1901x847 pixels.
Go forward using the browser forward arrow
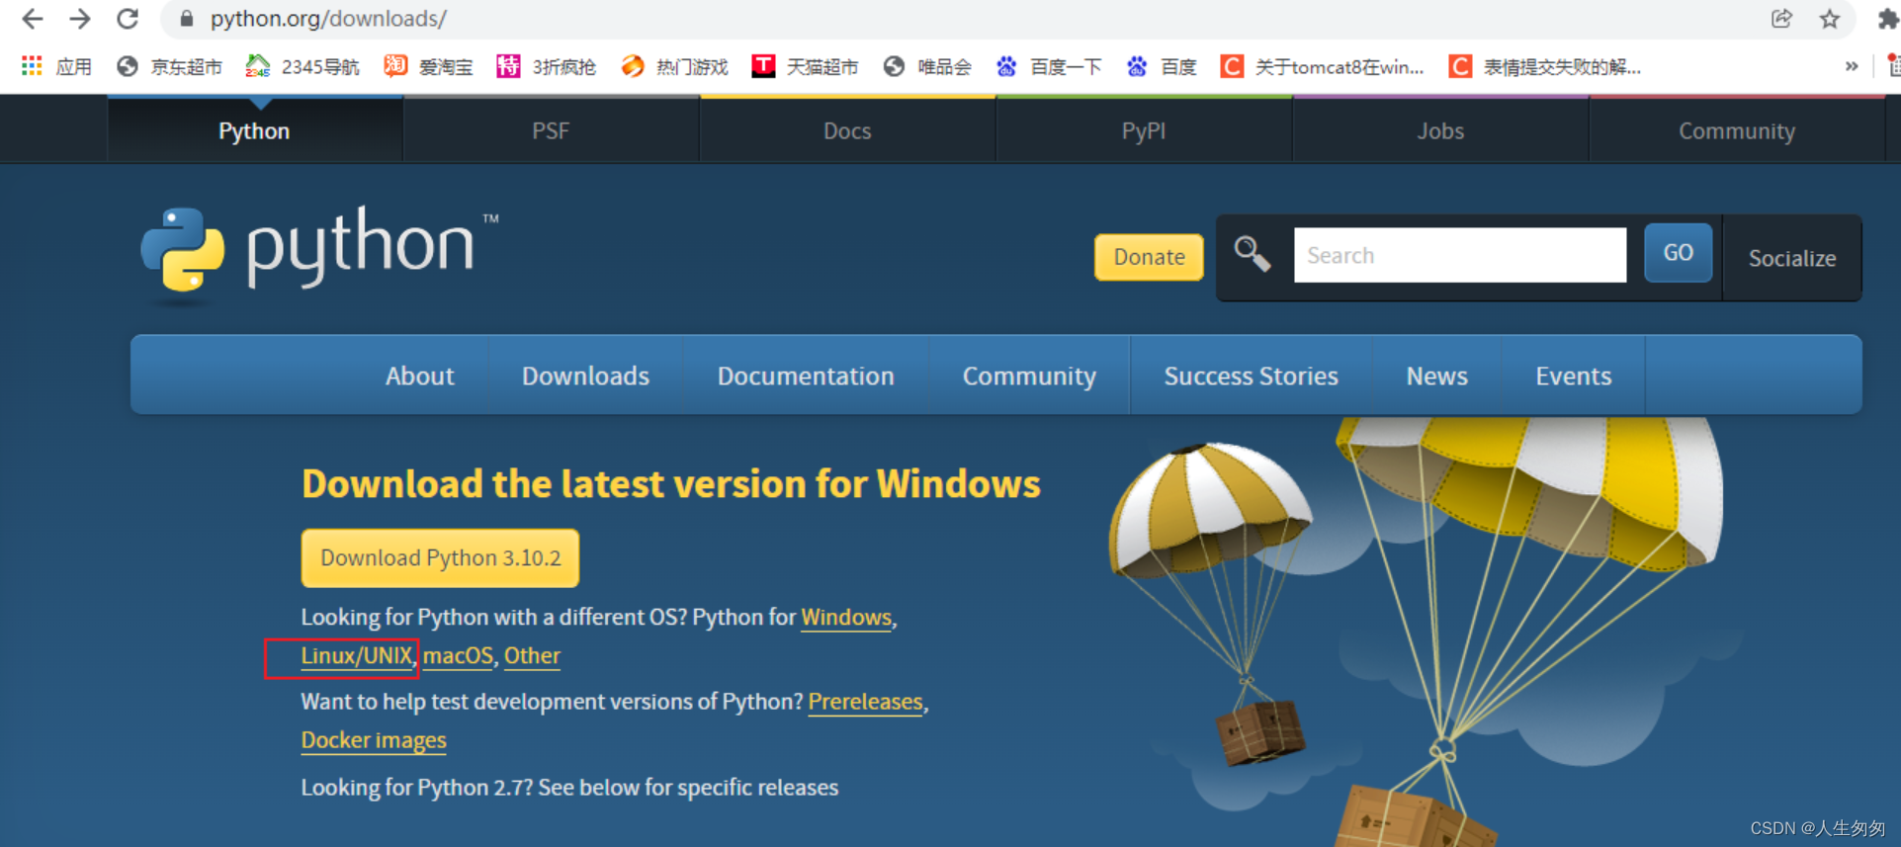[80, 19]
